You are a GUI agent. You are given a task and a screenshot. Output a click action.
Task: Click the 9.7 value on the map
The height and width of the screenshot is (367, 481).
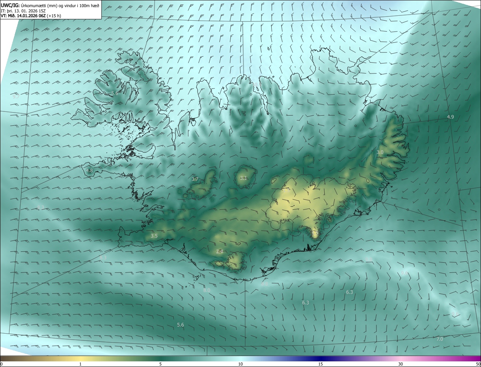click(16, 97)
